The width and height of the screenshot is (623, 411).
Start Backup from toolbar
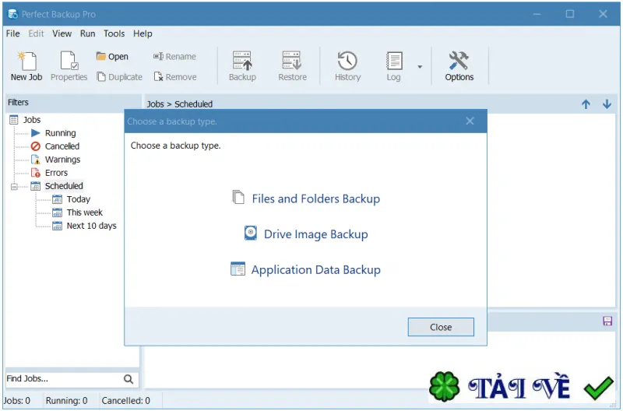pos(242,66)
